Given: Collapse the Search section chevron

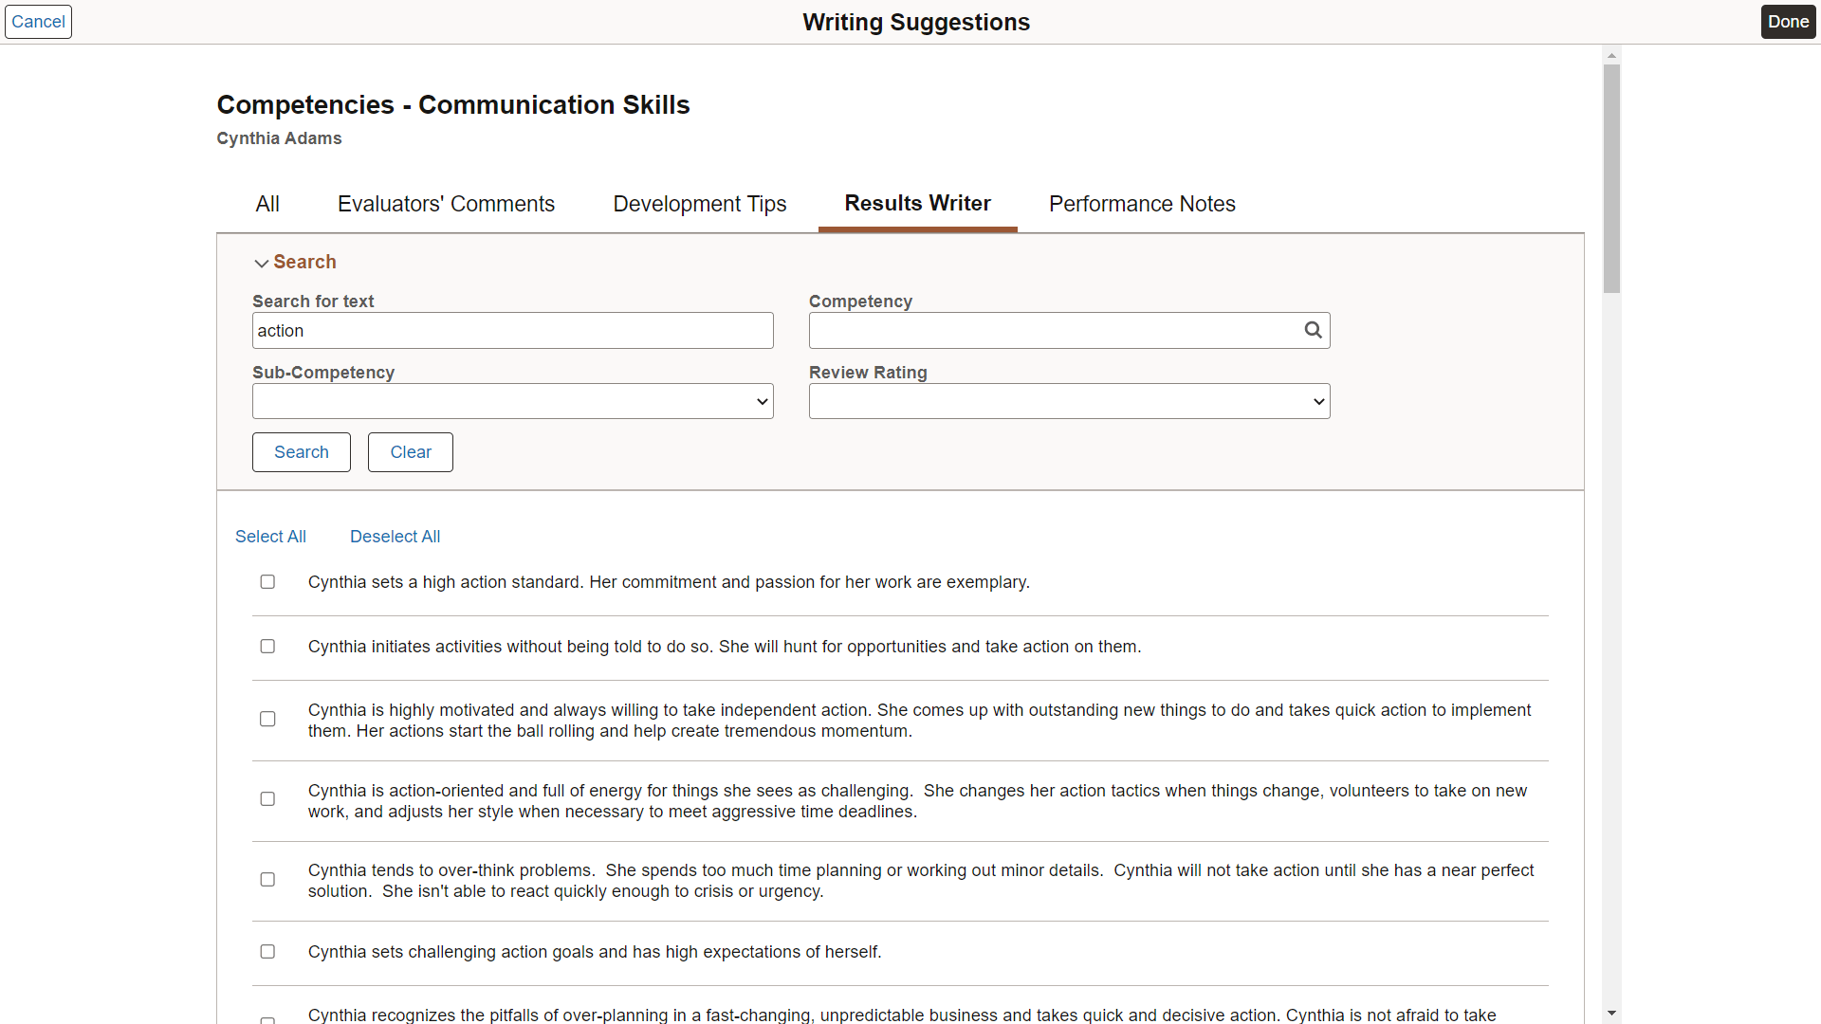Looking at the screenshot, I should [x=261, y=263].
